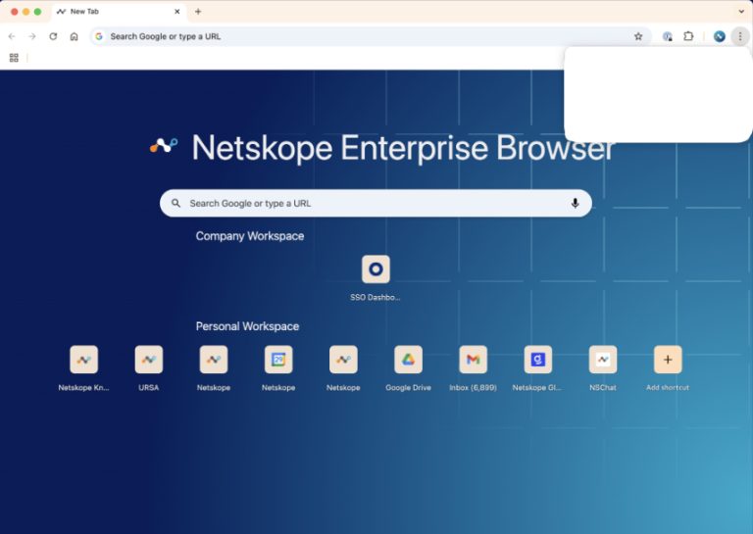Maximize the window with green button
Image resolution: width=753 pixels, height=534 pixels.
[x=37, y=12]
